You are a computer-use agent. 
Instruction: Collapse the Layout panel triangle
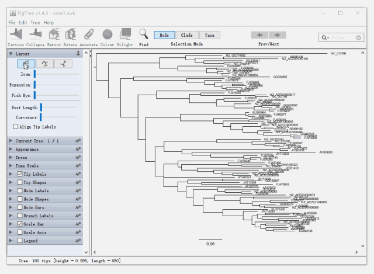click(x=11, y=54)
